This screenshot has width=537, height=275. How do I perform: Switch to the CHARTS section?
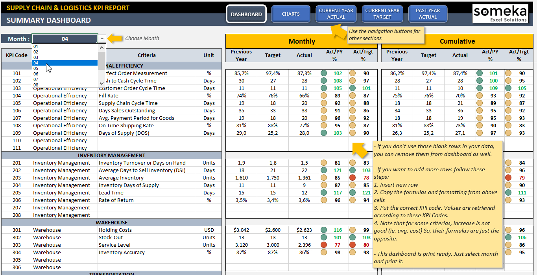pos(291,14)
